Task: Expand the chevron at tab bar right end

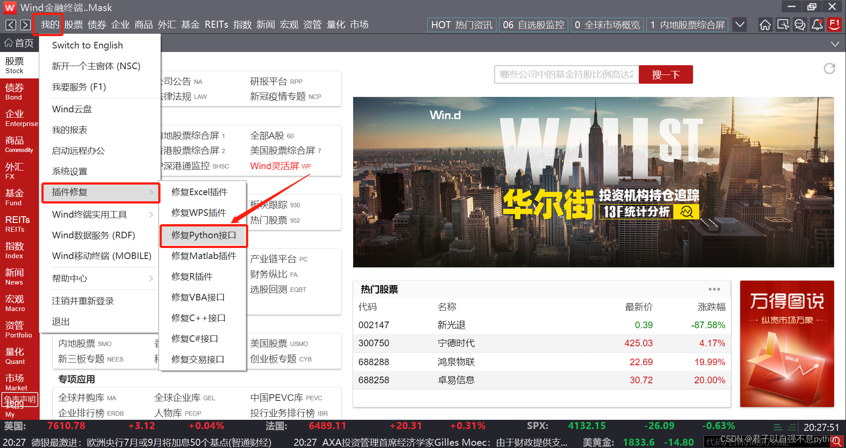Action: point(835,44)
